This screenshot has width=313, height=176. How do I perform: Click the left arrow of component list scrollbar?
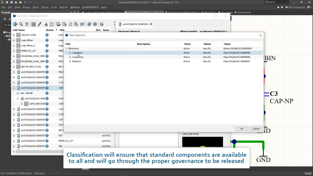tap(14, 152)
